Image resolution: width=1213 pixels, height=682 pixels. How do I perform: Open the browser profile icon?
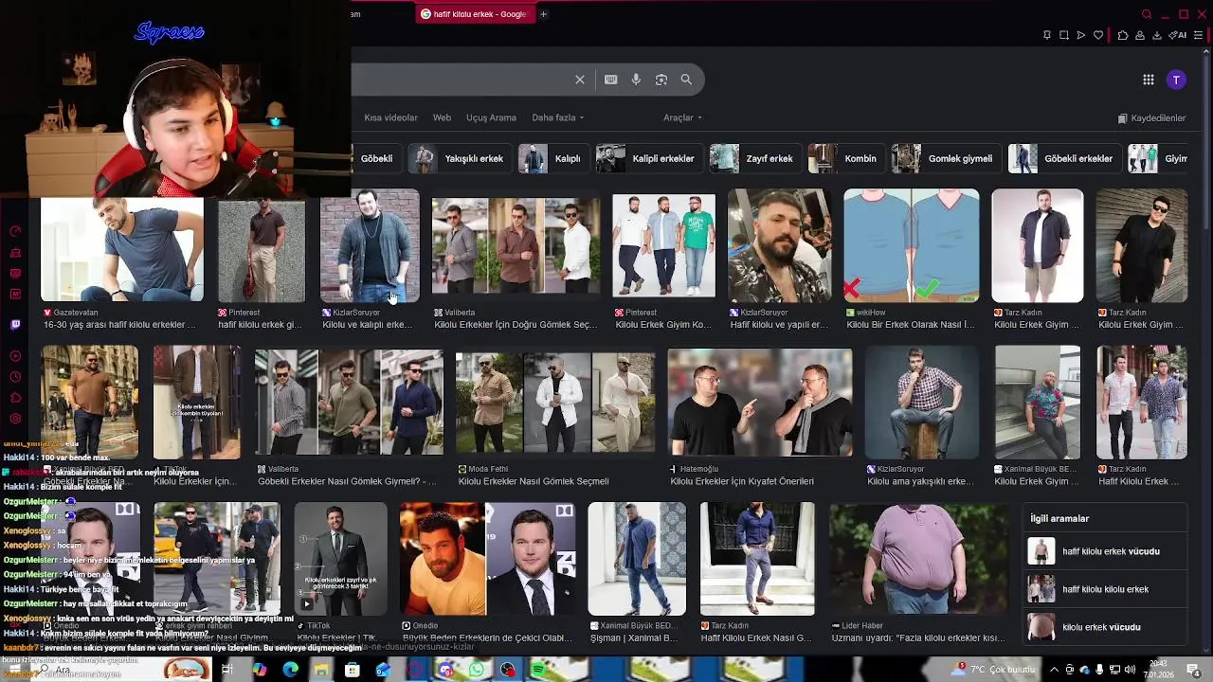pyautogui.click(x=1140, y=35)
